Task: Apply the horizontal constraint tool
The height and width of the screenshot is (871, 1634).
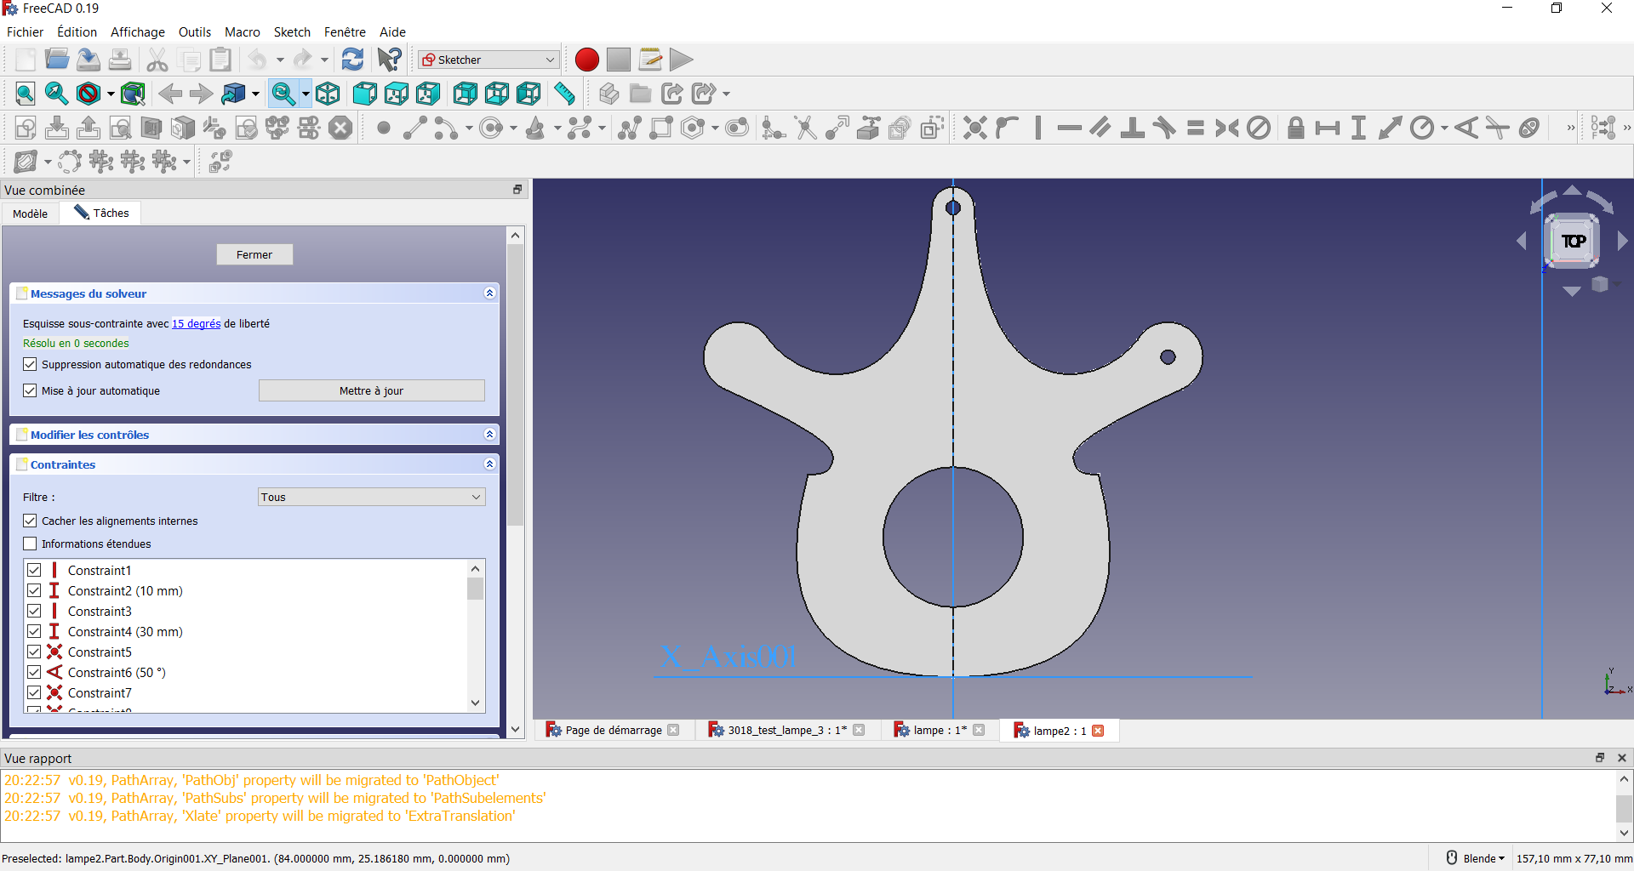Action: click(x=1069, y=128)
